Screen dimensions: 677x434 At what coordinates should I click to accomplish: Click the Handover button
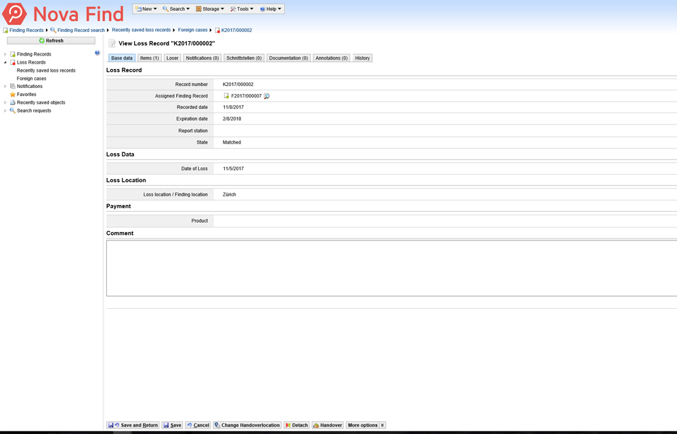tap(328, 425)
